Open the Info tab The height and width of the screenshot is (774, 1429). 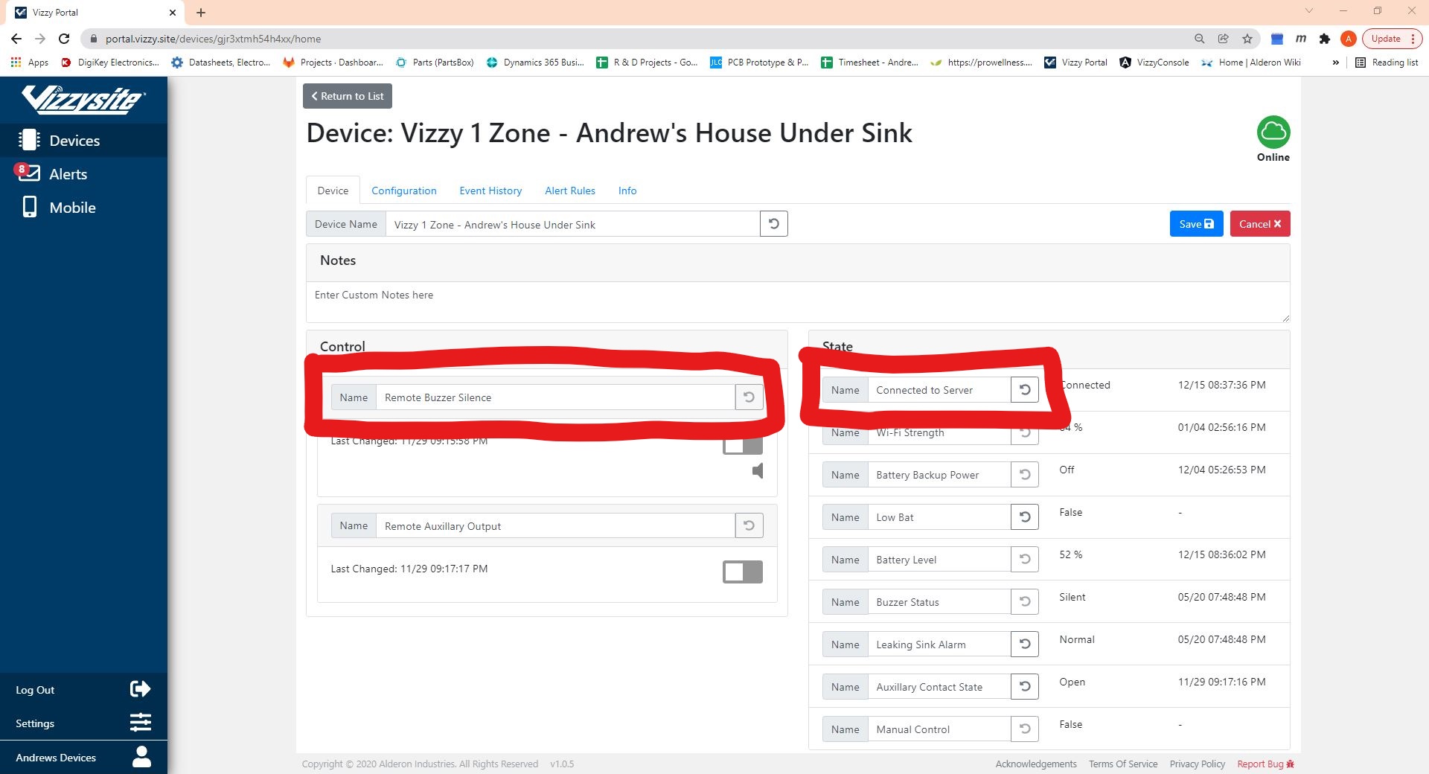pyautogui.click(x=627, y=191)
